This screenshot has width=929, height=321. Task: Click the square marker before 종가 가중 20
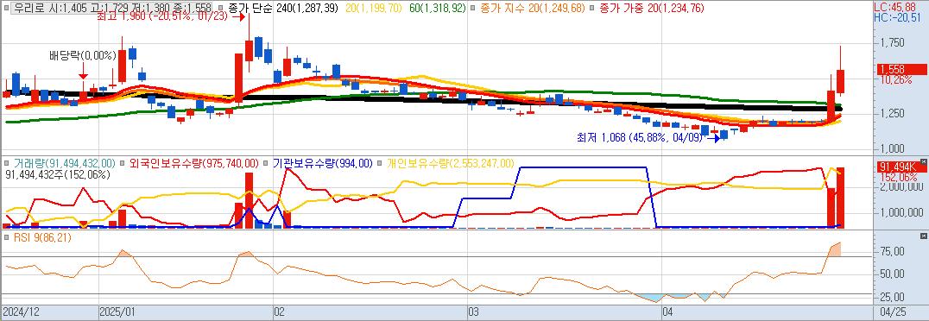(592, 9)
